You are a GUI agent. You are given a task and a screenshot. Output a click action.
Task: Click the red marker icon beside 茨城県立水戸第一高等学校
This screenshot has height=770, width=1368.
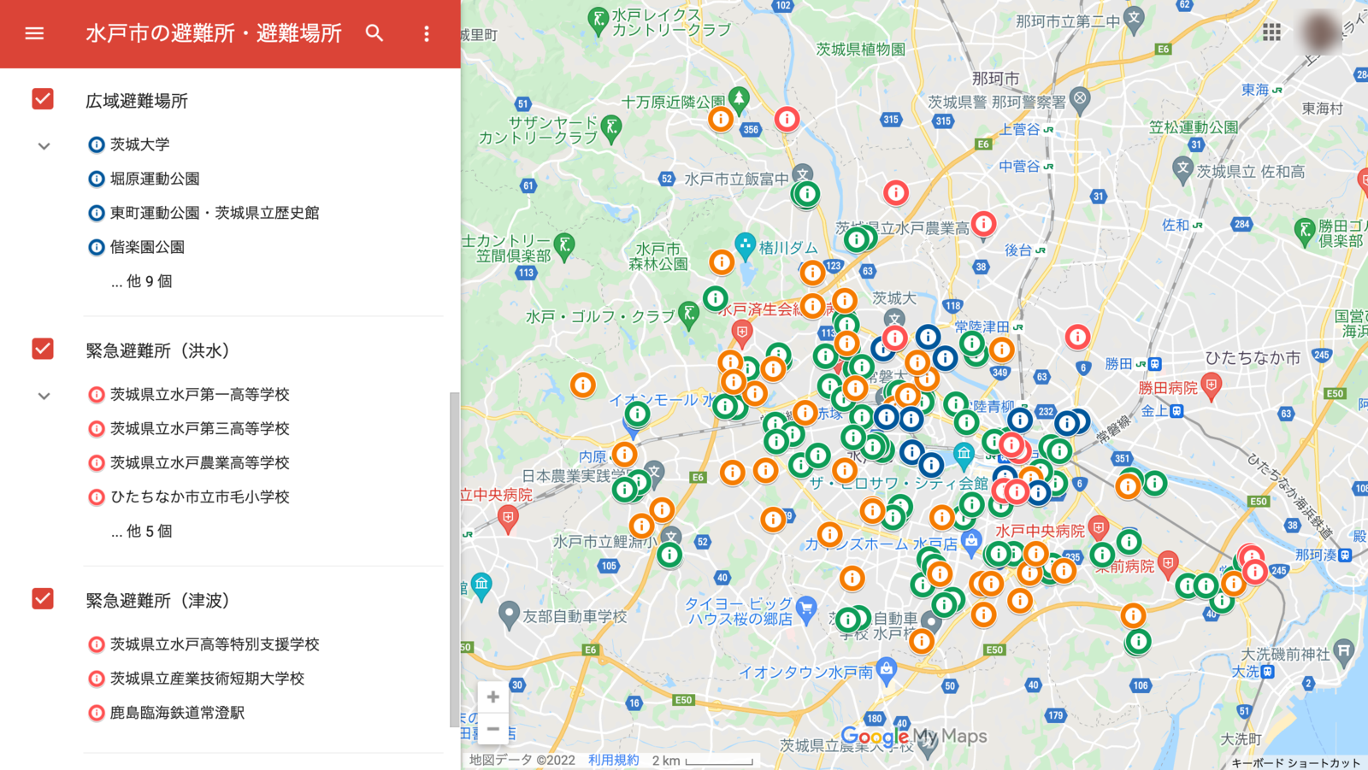(97, 394)
